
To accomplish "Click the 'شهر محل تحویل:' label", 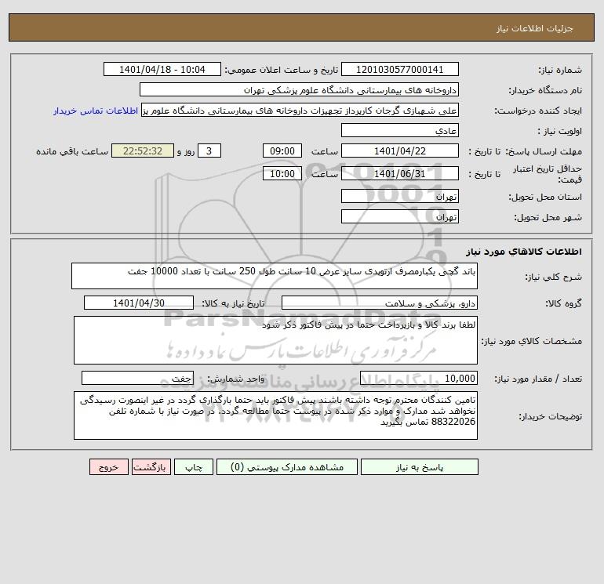I will point(548,217).
